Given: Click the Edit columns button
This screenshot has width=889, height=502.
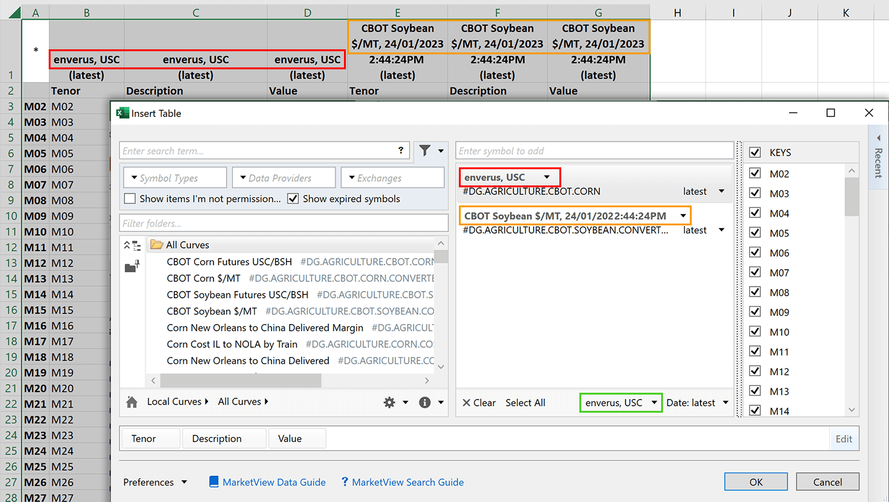Looking at the screenshot, I should click(x=844, y=438).
